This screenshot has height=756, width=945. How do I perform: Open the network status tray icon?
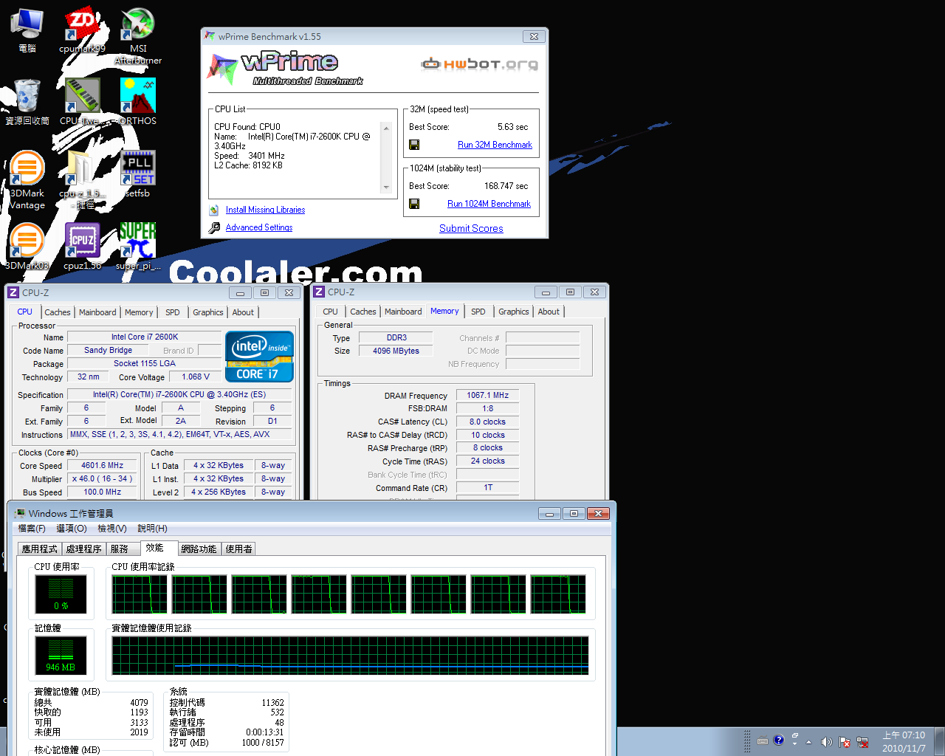862,742
